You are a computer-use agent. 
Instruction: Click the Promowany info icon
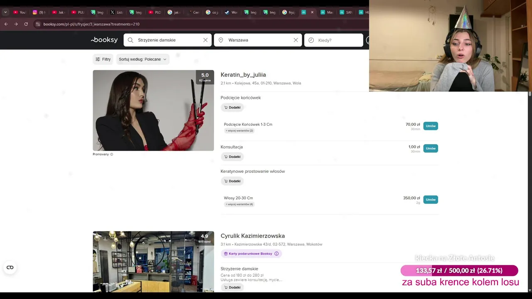(111, 154)
